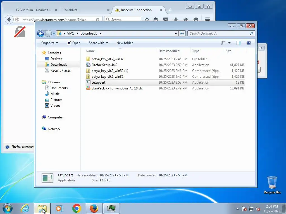Click the setupcert thumbnail in details pane
Screen dimensions: 286x214
pos(47,178)
